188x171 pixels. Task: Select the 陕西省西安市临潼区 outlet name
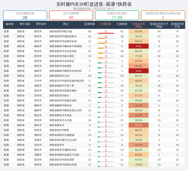tap(61, 66)
